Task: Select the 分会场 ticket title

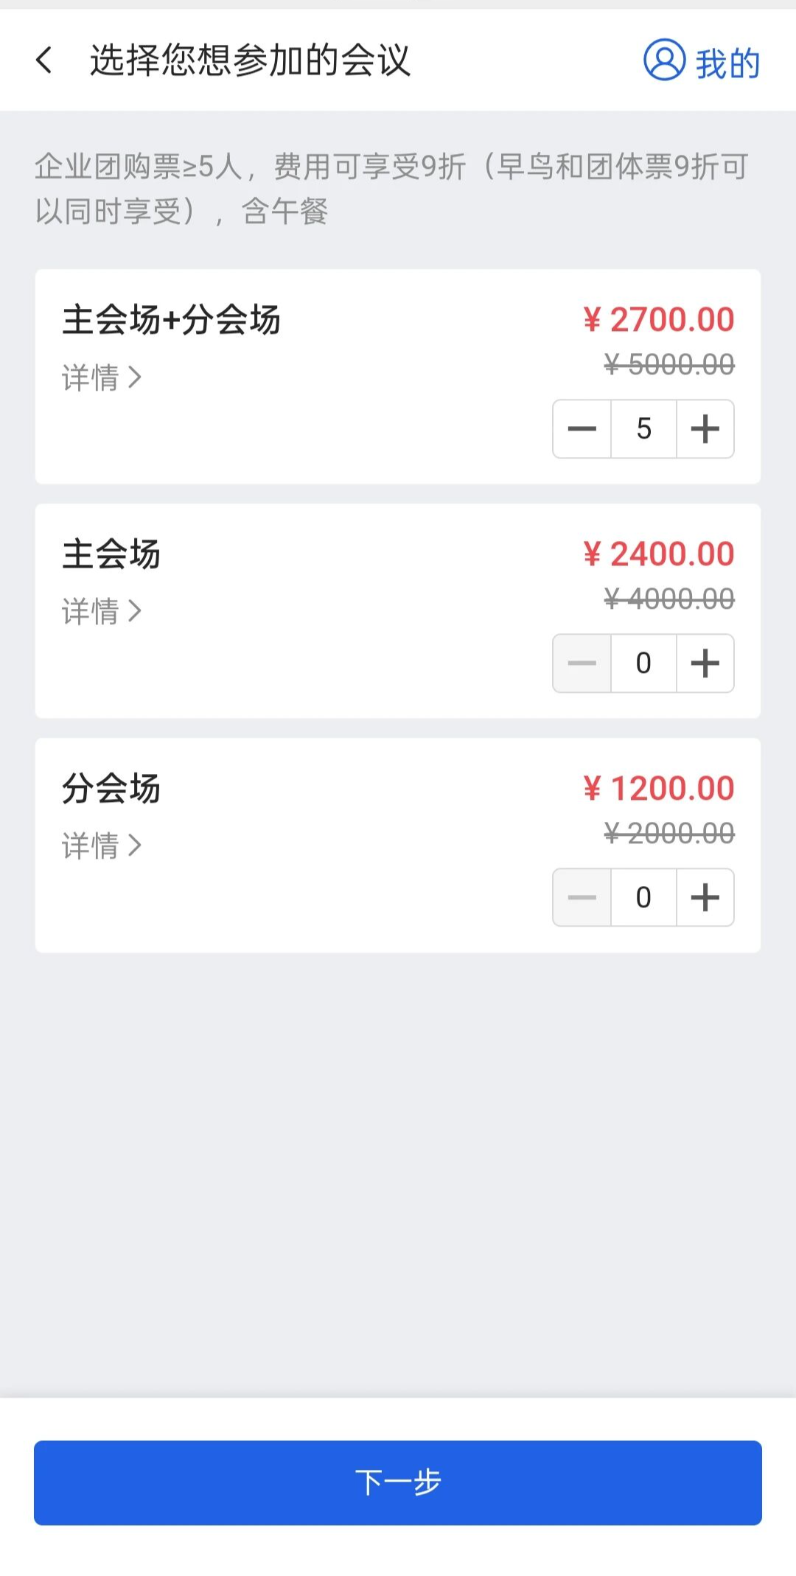Action: [x=111, y=789]
